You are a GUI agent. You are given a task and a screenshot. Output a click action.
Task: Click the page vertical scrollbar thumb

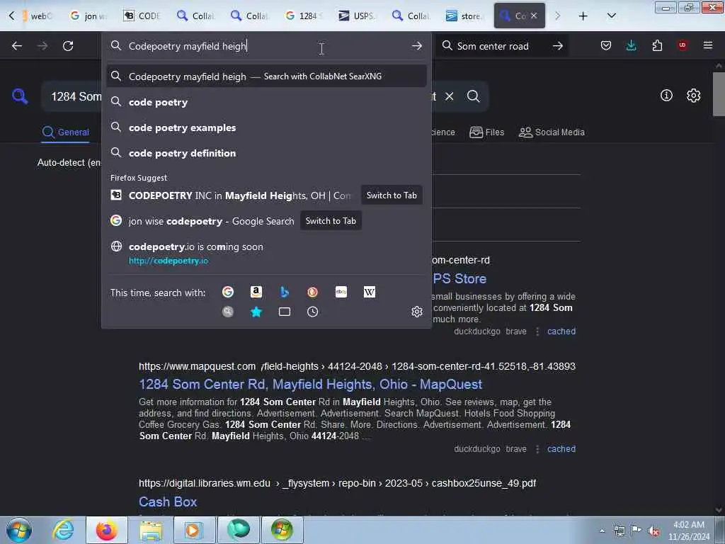point(719,94)
